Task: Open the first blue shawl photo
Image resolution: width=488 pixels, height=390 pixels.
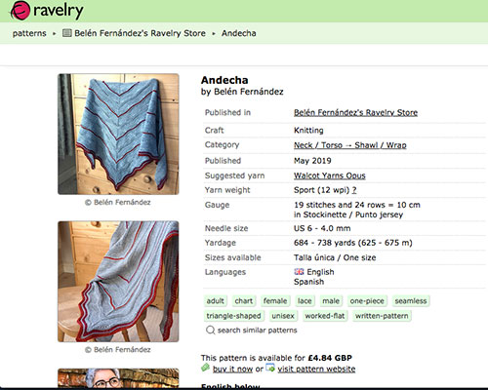Action: tap(118, 135)
